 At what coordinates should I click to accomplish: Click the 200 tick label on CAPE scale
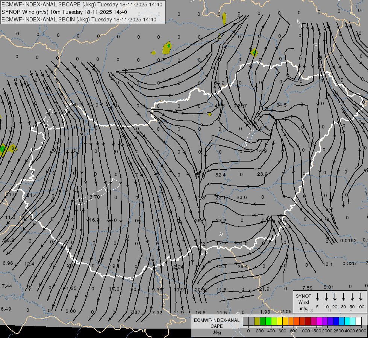(x=260, y=331)
